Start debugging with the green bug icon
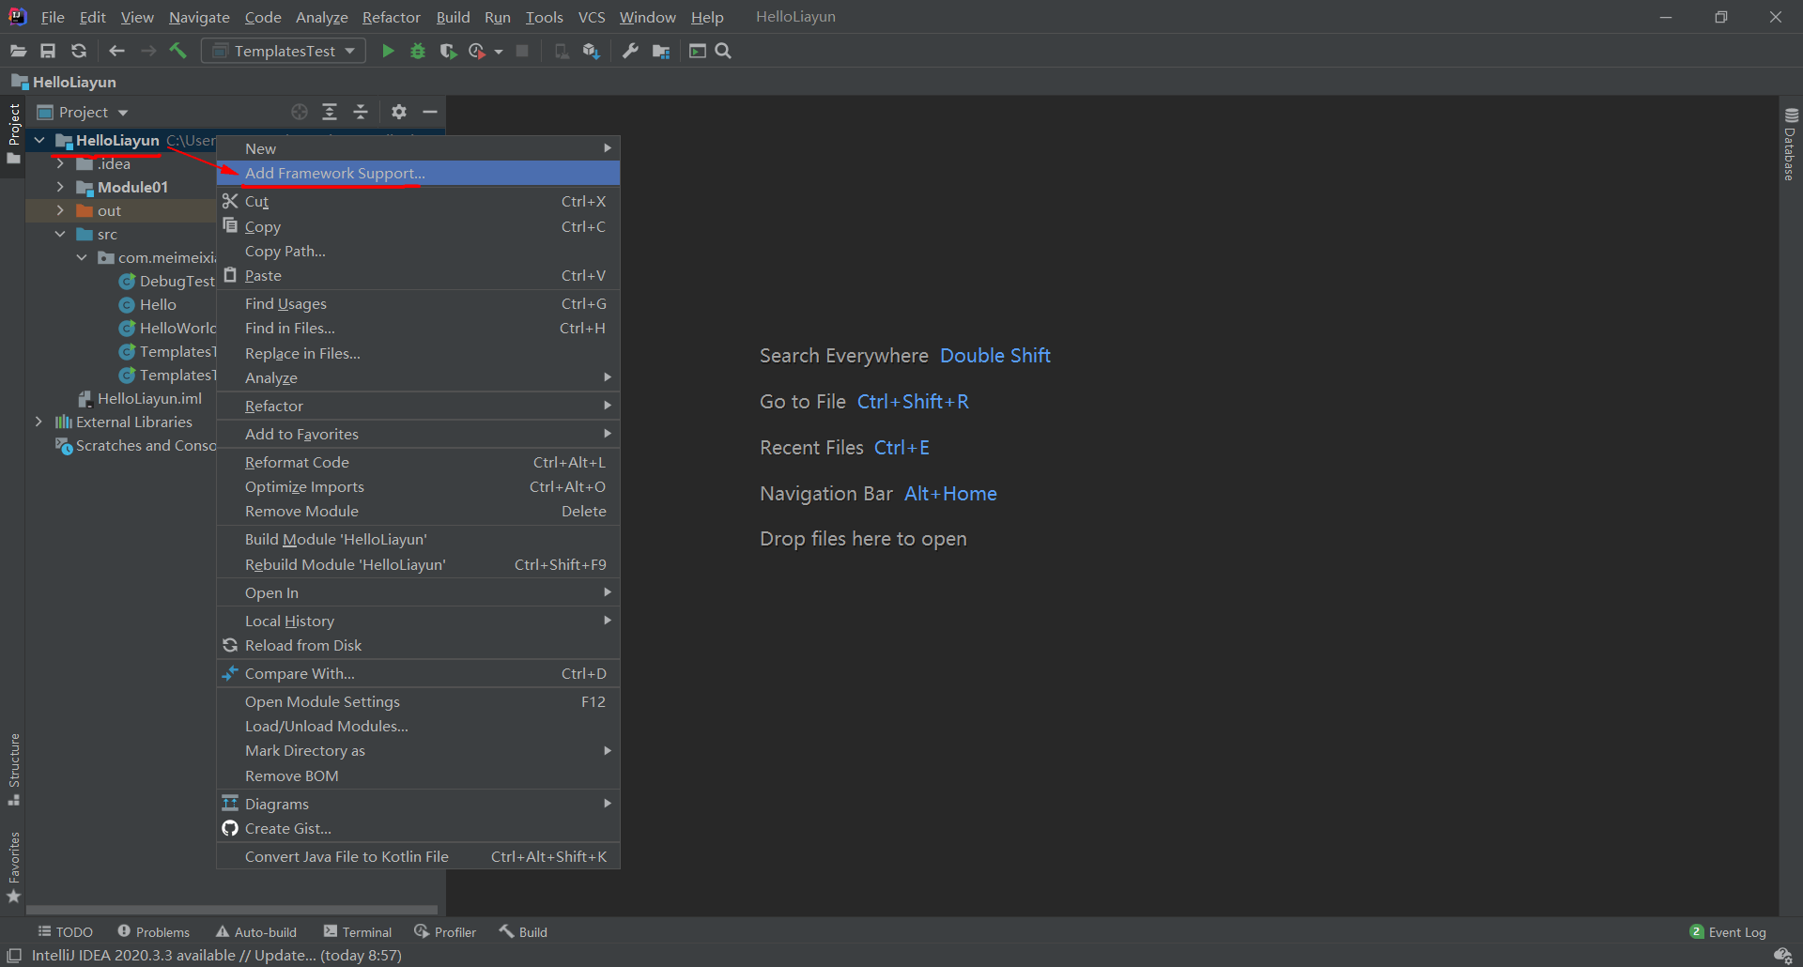 click(x=418, y=51)
